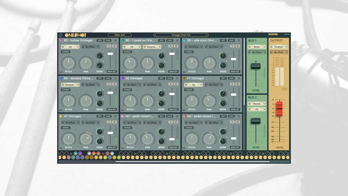Click the bypass icon left of the ONESHOT logo

[x=61, y=35]
